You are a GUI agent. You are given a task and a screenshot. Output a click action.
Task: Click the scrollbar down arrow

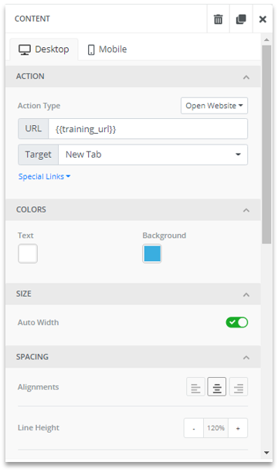click(266, 453)
